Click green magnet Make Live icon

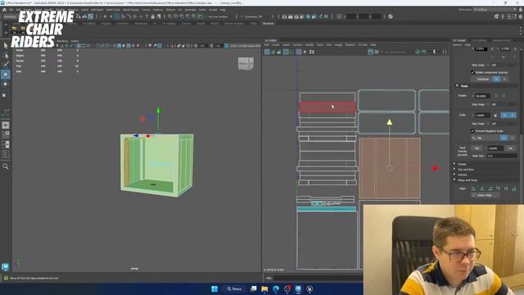point(200,16)
